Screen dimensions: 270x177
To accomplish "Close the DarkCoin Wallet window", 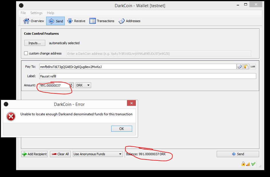I will (x=256, y=5).
